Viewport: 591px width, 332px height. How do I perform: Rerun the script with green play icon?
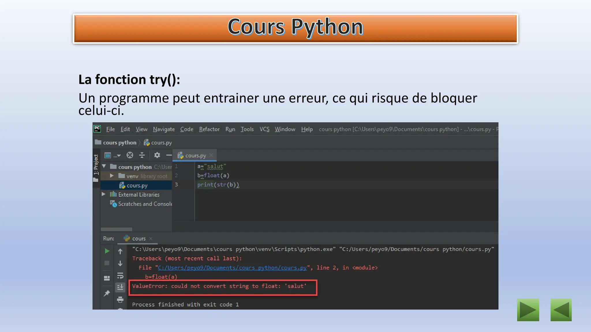(x=107, y=251)
